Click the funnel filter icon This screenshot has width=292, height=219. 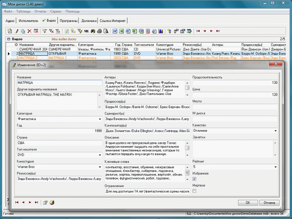45,31
